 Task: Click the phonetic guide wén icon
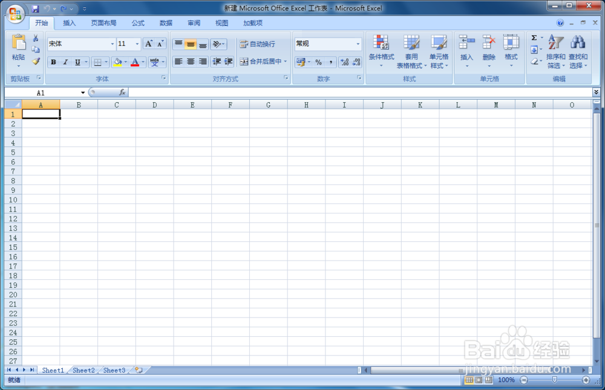(154, 62)
